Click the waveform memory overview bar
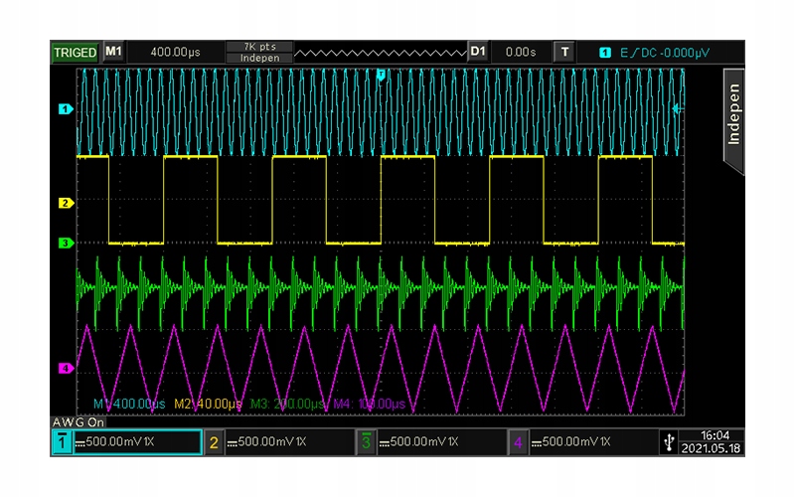The image size is (795, 497). (x=380, y=52)
